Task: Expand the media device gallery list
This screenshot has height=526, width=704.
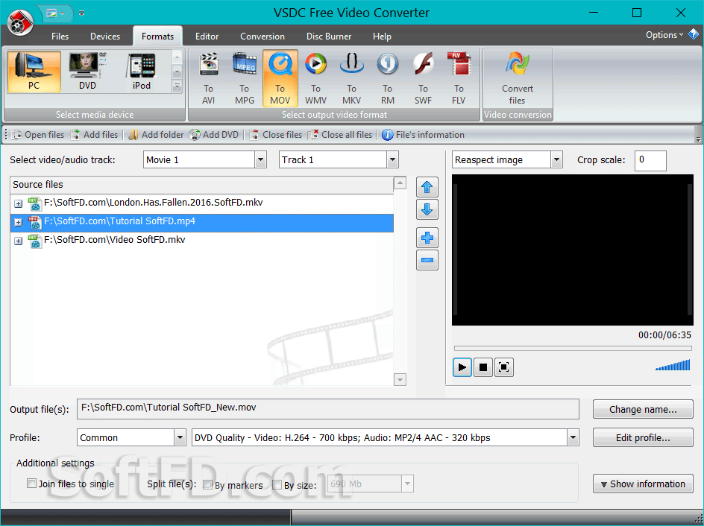Action: (177, 86)
